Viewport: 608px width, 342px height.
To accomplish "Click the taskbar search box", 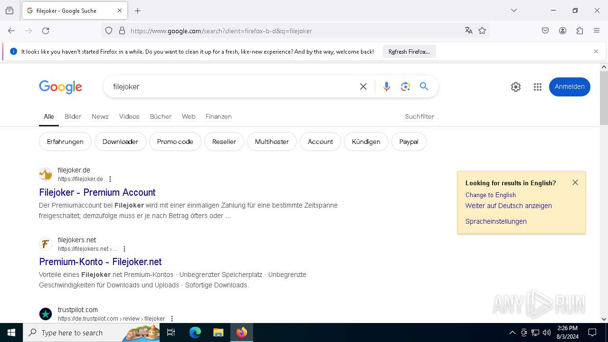I will [91, 332].
